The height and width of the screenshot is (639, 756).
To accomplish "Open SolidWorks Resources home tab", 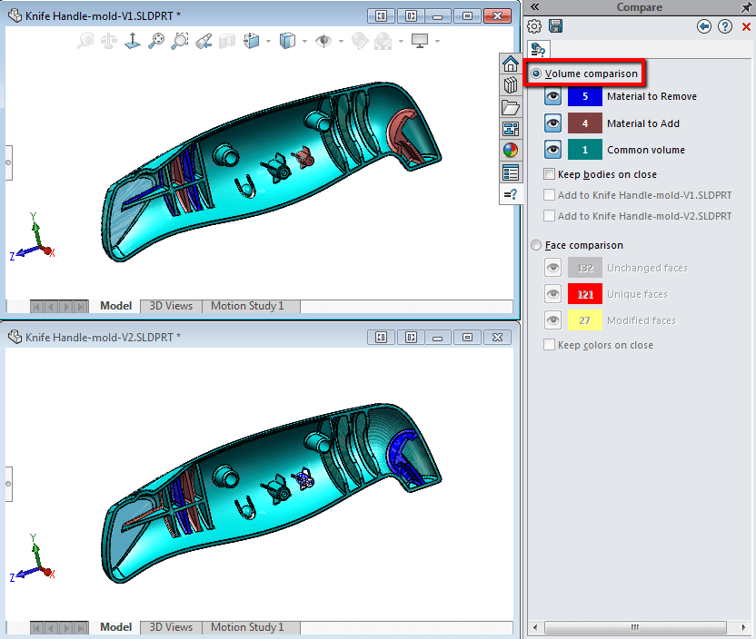I will pos(510,64).
